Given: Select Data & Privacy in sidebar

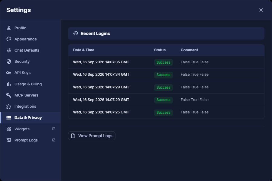Looking at the screenshot, I should point(31,118).
